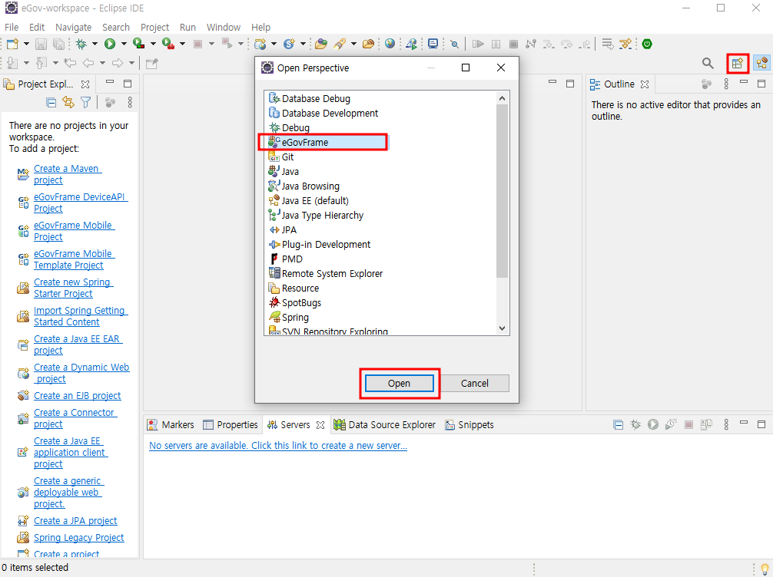This screenshot has width=773, height=577.
Task: Open the Window menu
Action: pos(224,27)
